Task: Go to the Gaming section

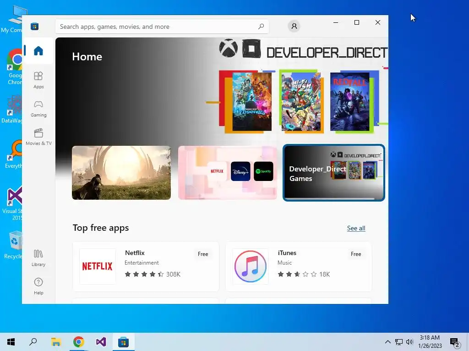Action: (x=38, y=109)
